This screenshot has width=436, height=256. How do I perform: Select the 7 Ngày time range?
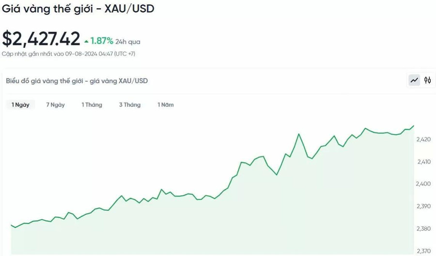point(55,105)
